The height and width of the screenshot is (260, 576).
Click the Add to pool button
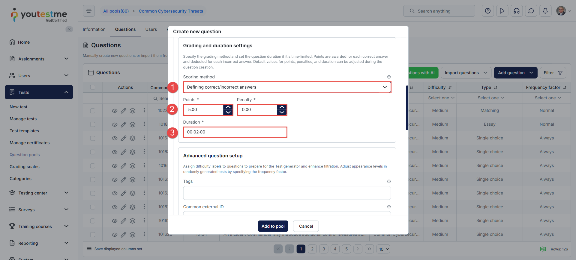tap(273, 226)
